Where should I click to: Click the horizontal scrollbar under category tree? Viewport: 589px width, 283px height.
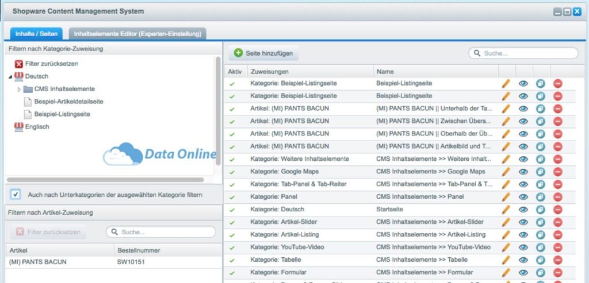(106, 180)
